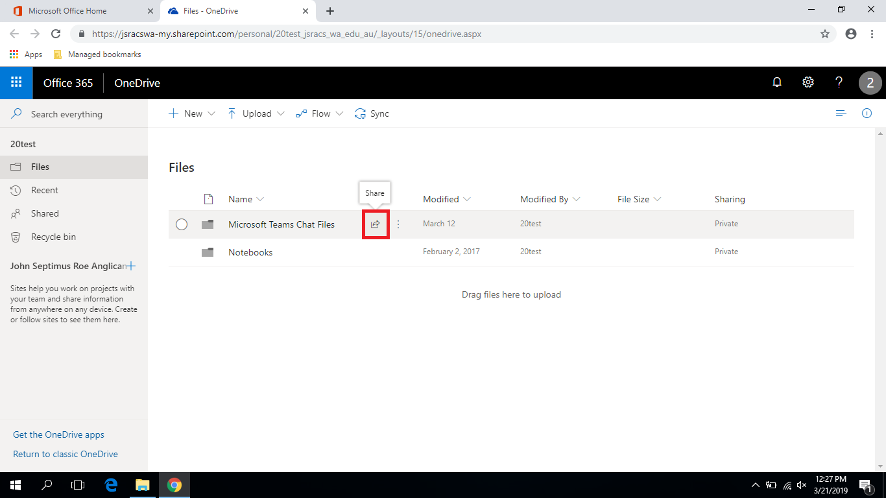Viewport: 886px width, 498px height.
Task: Open a new Chrome tab
Action: coord(330,11)
